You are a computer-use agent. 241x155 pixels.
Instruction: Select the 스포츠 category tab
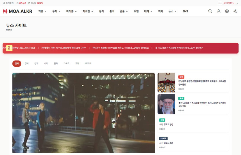click(66, 63)
